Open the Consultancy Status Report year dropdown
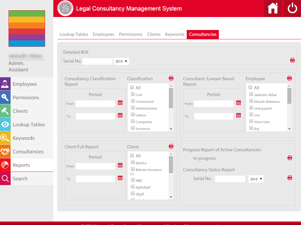This screenshot has width=301, height=225. click(256, 179)
